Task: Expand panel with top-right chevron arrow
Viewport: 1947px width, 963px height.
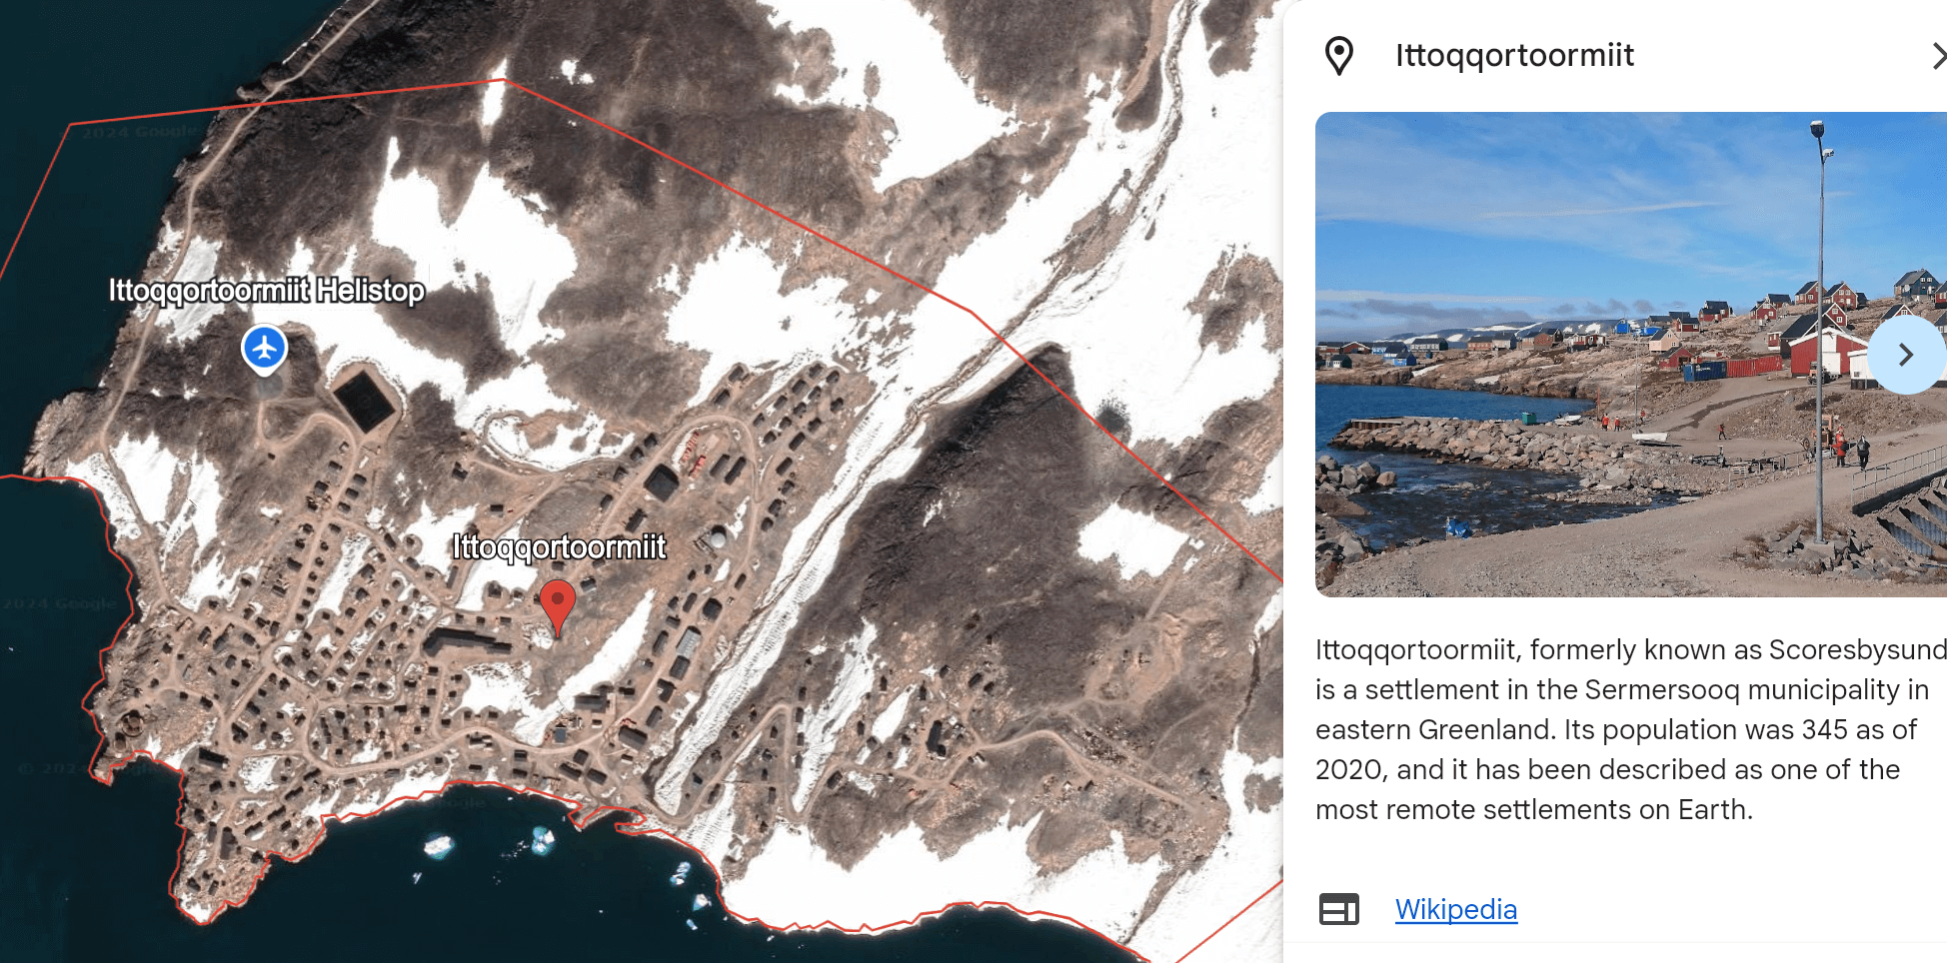Action: point(1937,56)
